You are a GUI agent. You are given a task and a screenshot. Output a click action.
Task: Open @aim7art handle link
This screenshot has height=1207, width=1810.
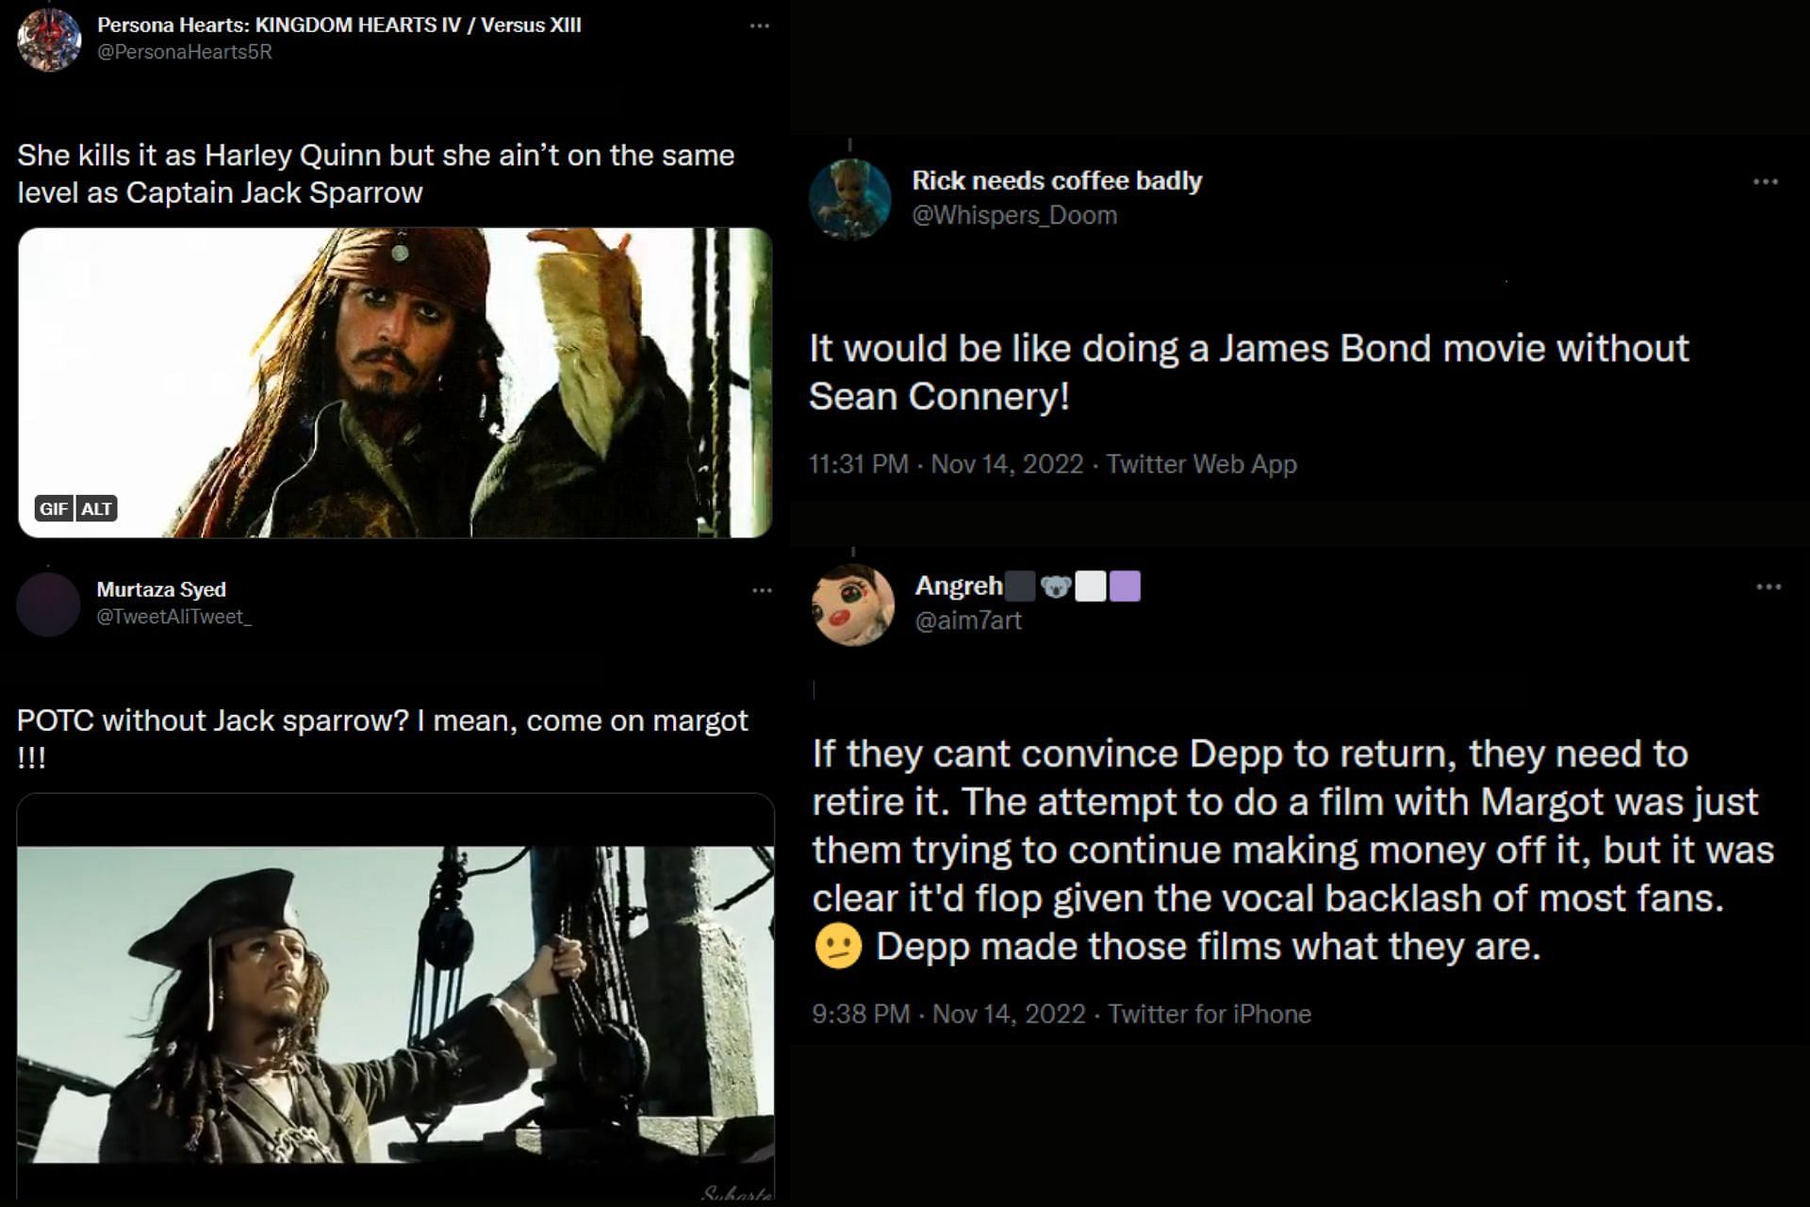968,620
